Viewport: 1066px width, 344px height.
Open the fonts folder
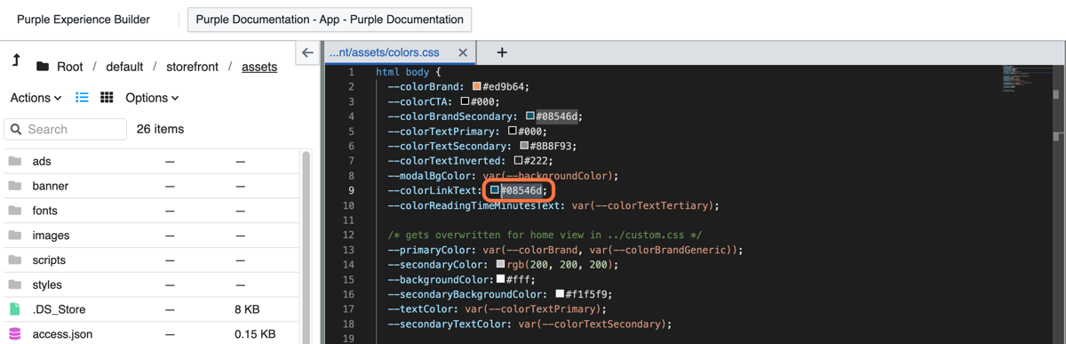45,211
